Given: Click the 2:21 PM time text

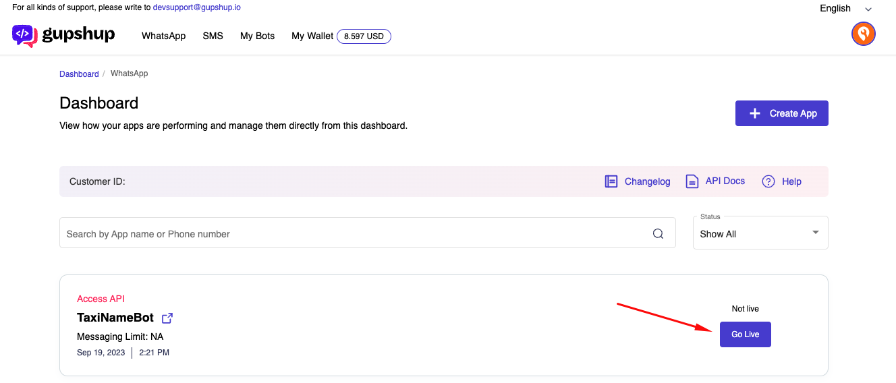Looking at the screenshot, I should (155, 353).
